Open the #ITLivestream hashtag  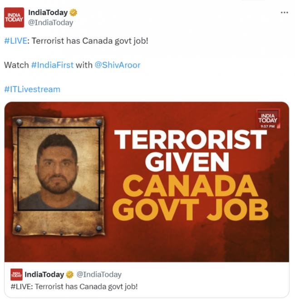click(32, 89)
